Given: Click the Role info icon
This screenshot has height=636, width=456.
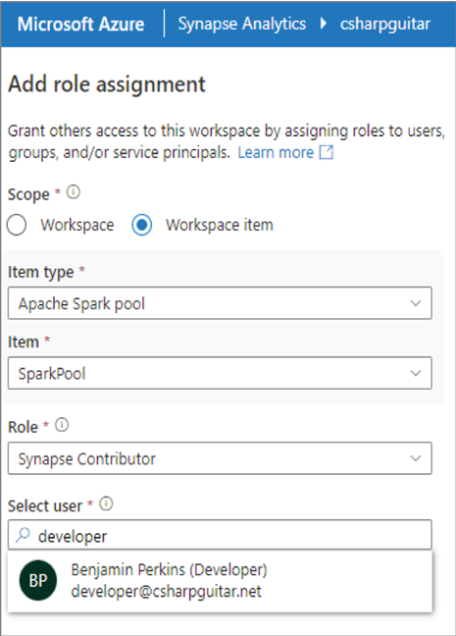Looking at the screenshot, I should point(62,425).
